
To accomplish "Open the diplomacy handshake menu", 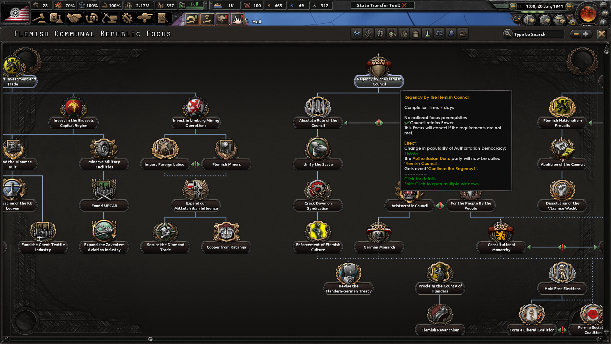I will tap(74, 18).
